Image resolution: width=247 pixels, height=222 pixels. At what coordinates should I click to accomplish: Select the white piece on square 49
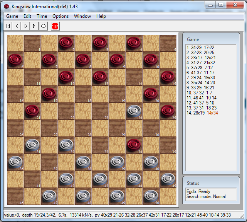coord(117,196)
